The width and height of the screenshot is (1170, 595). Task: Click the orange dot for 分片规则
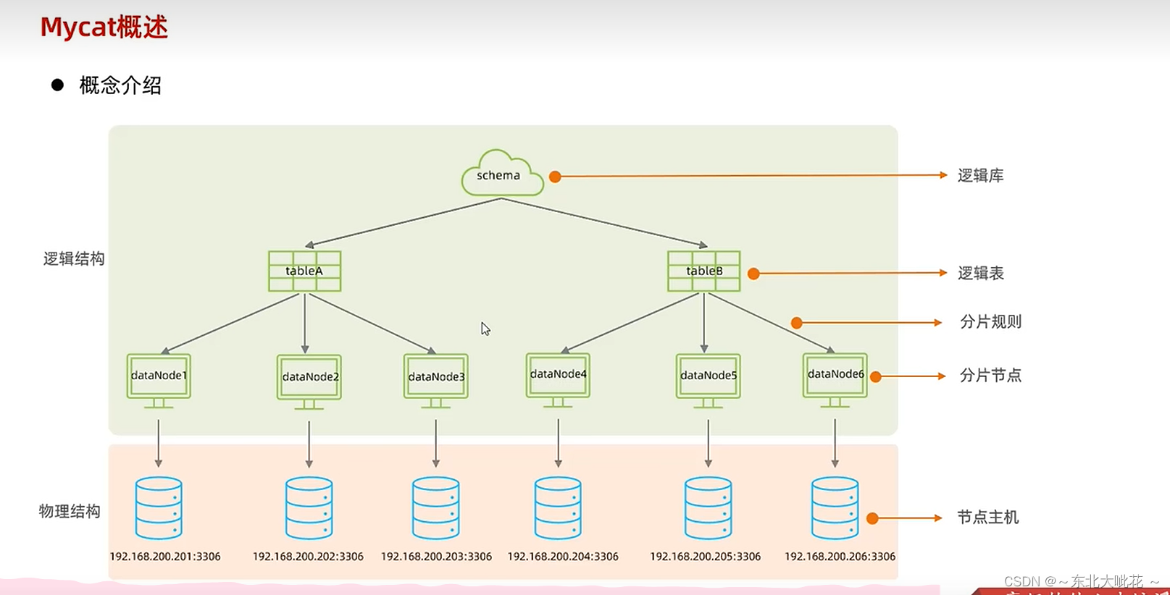pyautogui.click(x=796, y=323)
